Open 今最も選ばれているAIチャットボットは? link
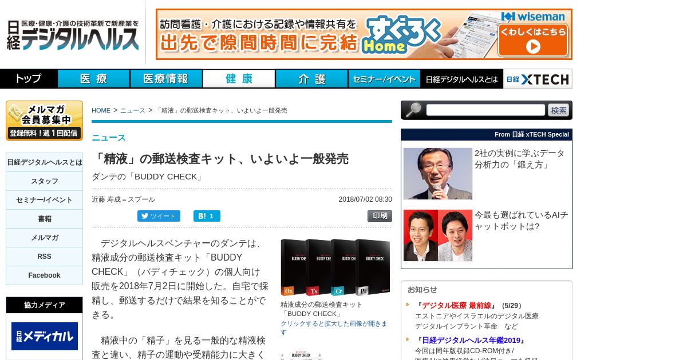This screenshot has width=687, height=360. (521, 221)
